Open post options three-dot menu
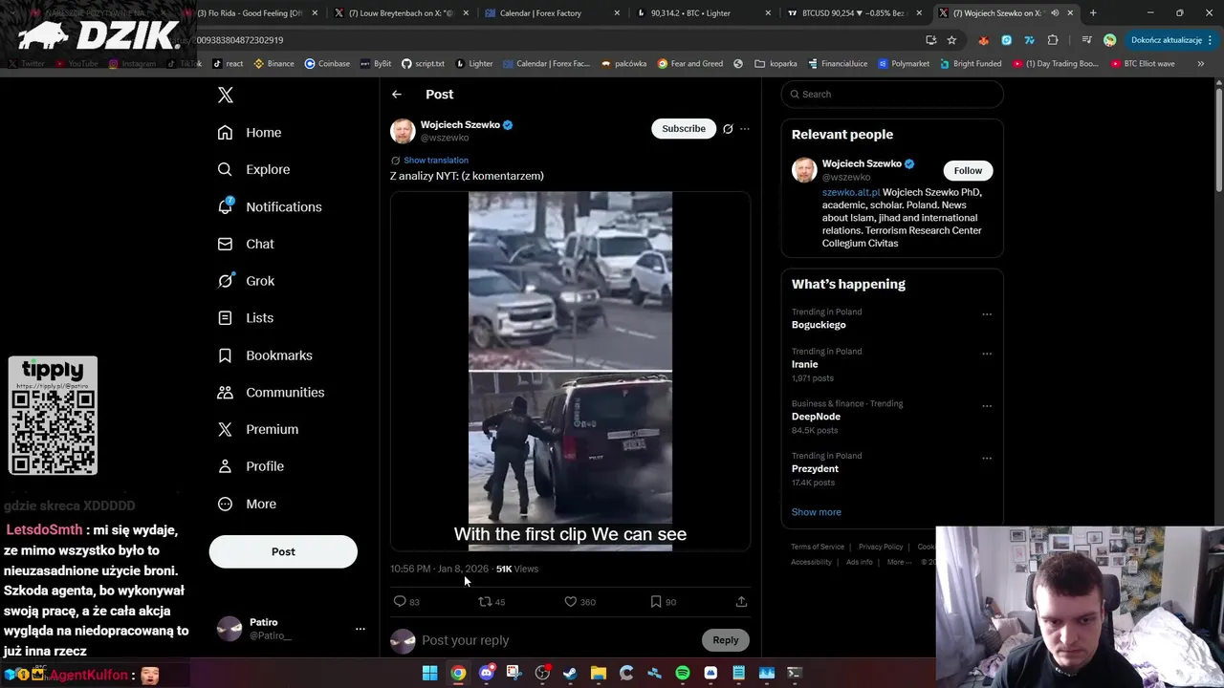 click(745, 129)
